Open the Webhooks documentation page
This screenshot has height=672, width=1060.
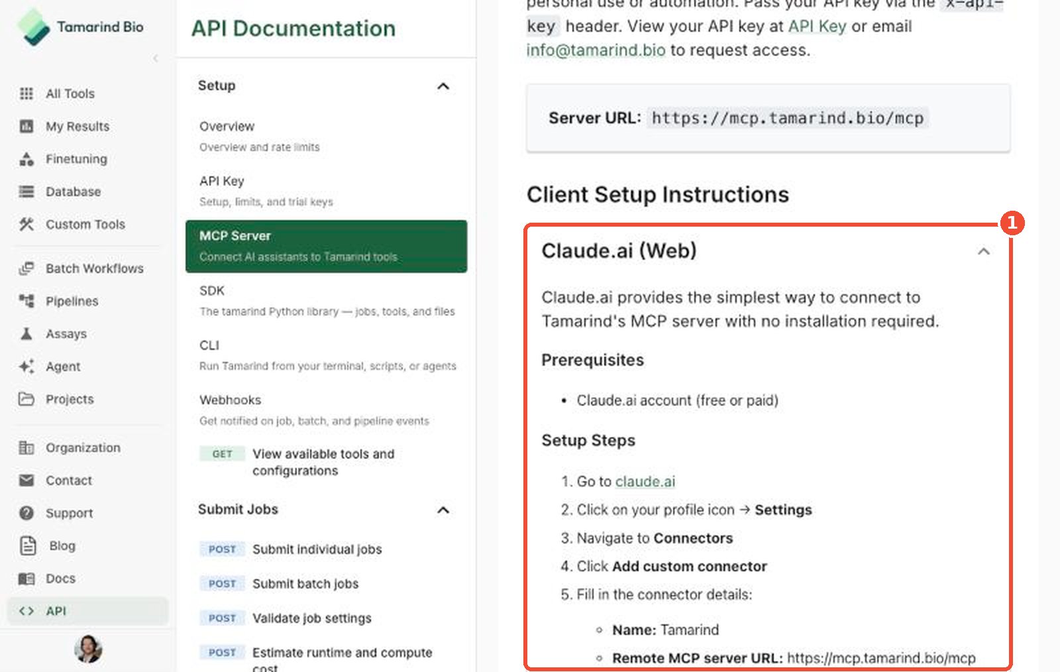(326, 410)
